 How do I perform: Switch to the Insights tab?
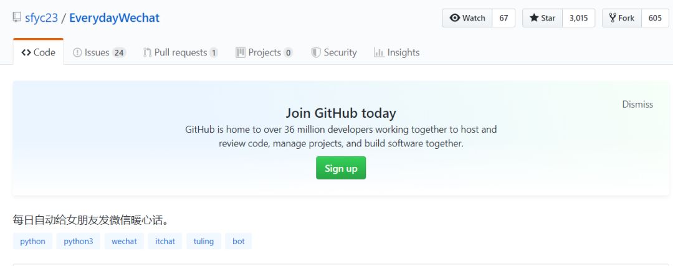click(x=396, y=52)
